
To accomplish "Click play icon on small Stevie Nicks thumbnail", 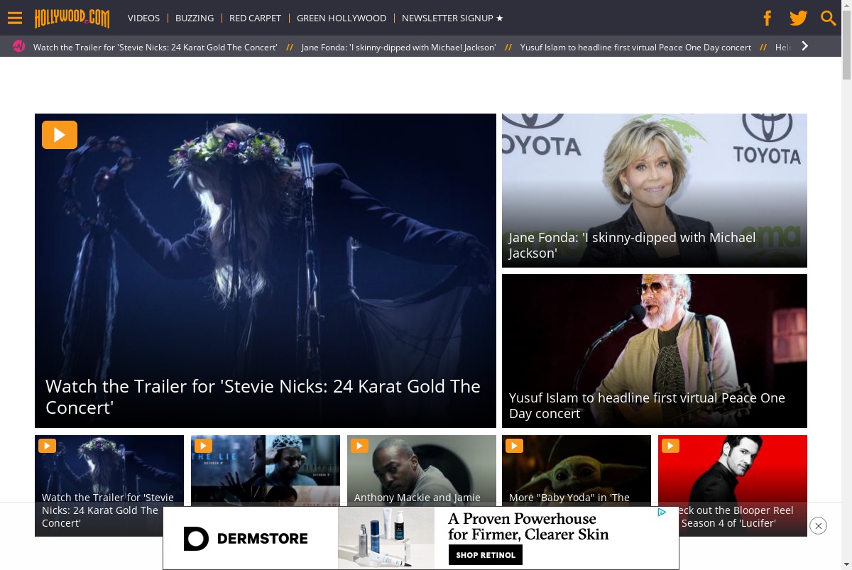I will coord(47,446).
